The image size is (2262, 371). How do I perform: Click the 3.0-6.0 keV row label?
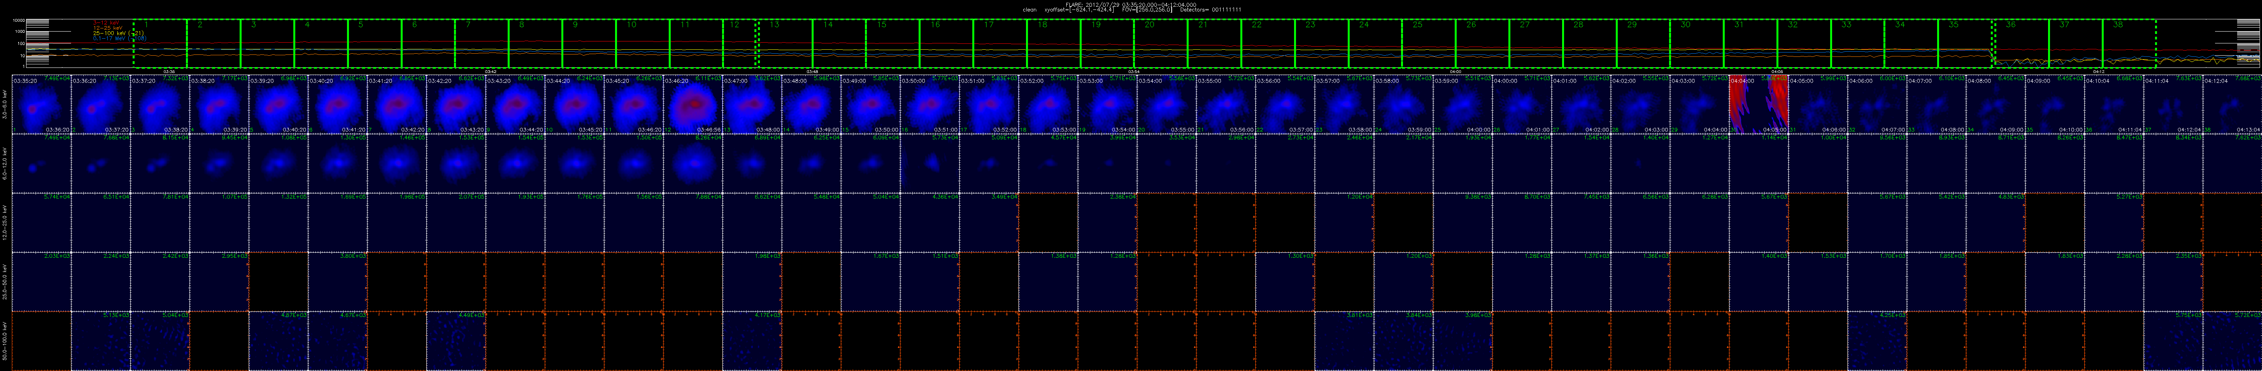point(5,104)
